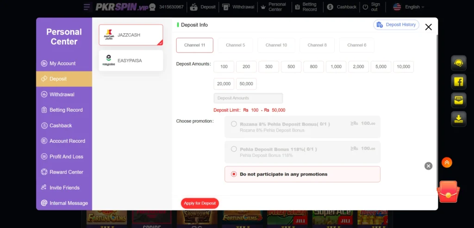This screenshot has width=474, height=228.
Task: Click the PKRSPIN.vip logo
Action: (x=122, y=7)
